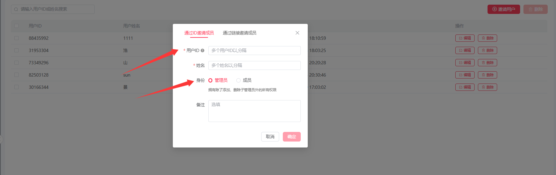The image size is (556, 175).
Task: Click 删除 for user 30166344
Action: pyautogui.click(x=487, y=87)
